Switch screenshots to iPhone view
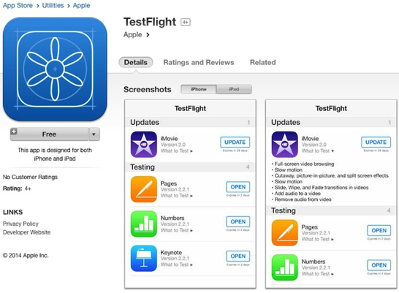This screenshot has width=399, height=293. (x=199, y=89)
